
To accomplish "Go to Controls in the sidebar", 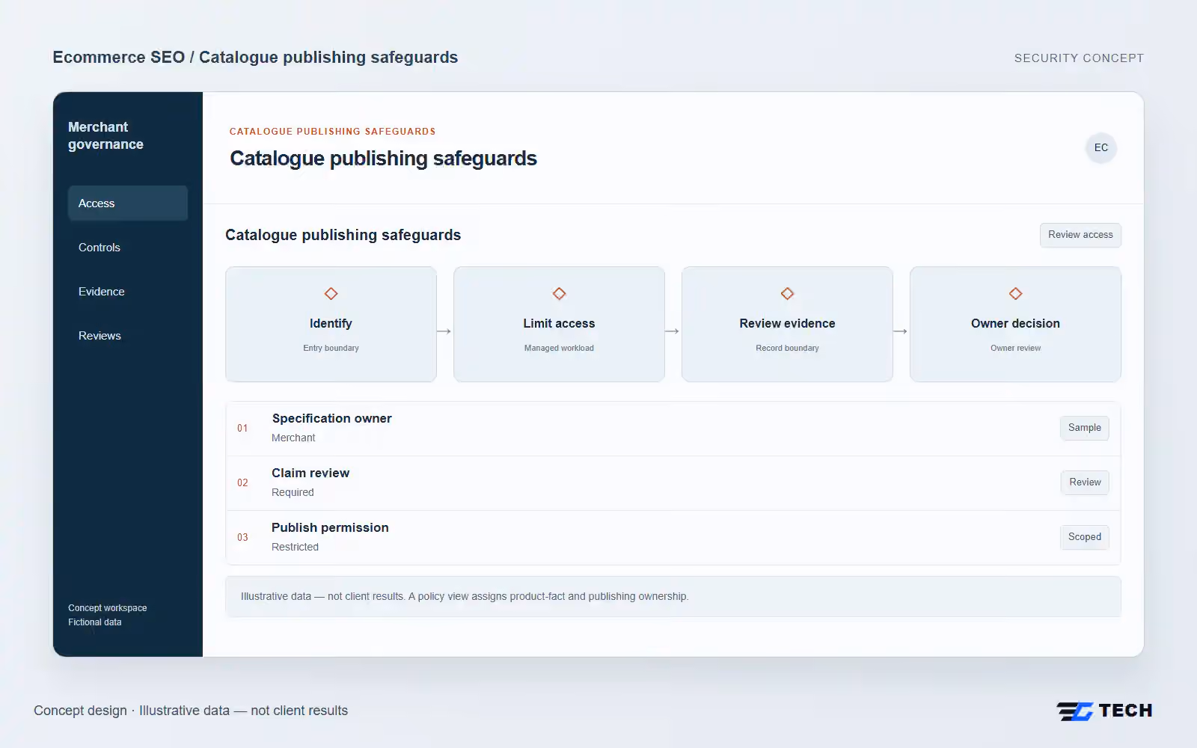I will pos(128,248).
